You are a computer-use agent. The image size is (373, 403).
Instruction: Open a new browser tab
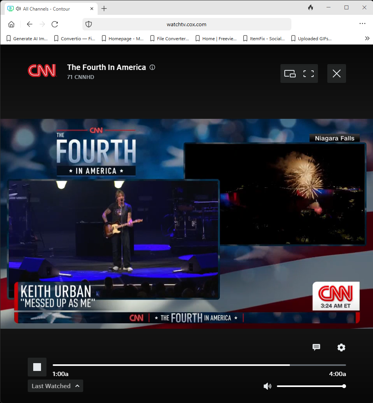pos(104,9)
